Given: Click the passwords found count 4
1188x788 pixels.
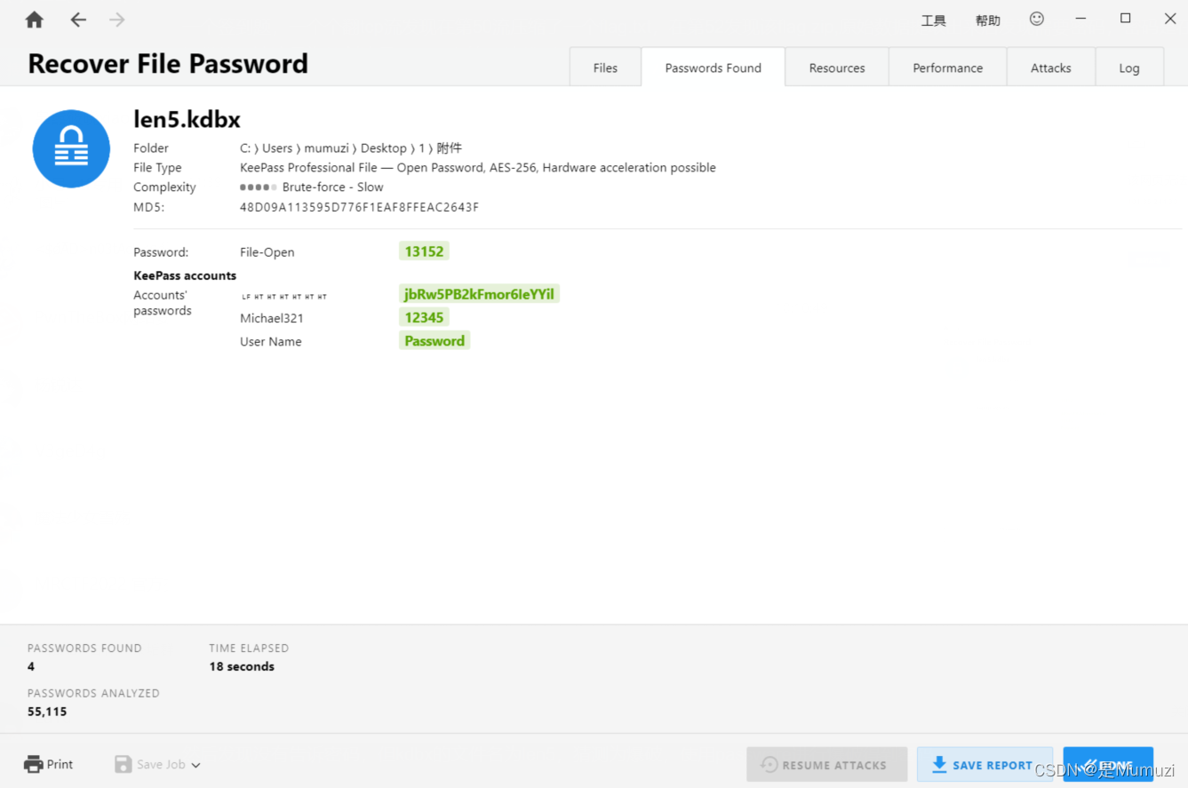Looking at the screenshot, I should pos(31,666).
